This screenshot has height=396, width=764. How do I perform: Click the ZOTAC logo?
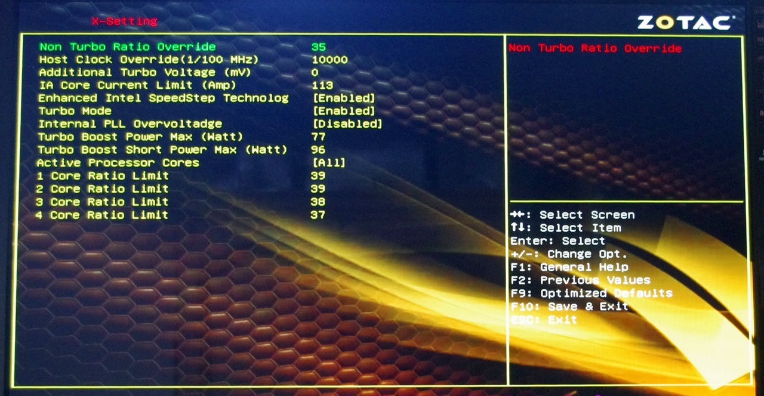click(x=686, y=23)
